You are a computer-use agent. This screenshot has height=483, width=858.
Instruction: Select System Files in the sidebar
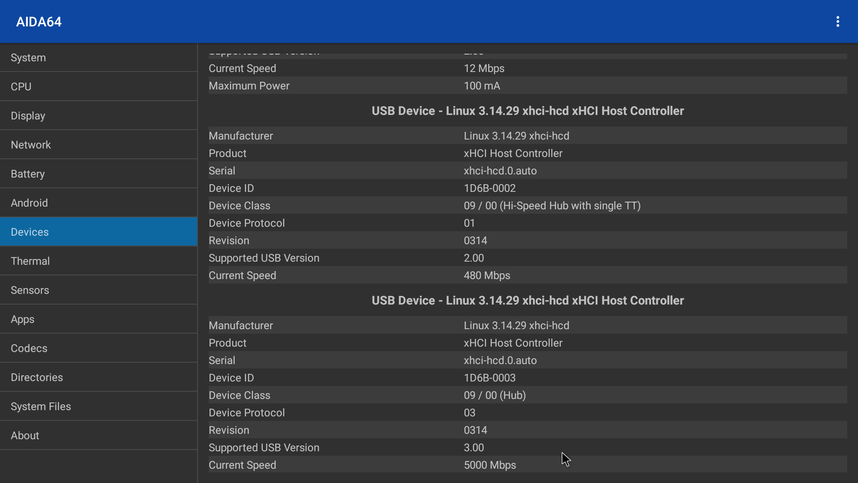(98, 407)
